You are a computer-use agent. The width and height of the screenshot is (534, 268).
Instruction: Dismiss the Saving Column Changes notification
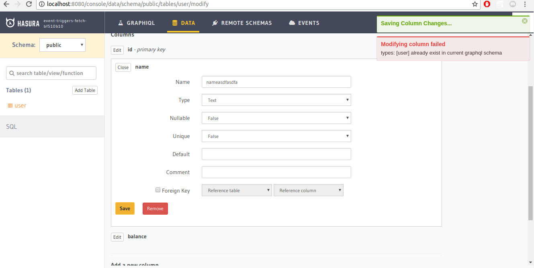[525, 20]
